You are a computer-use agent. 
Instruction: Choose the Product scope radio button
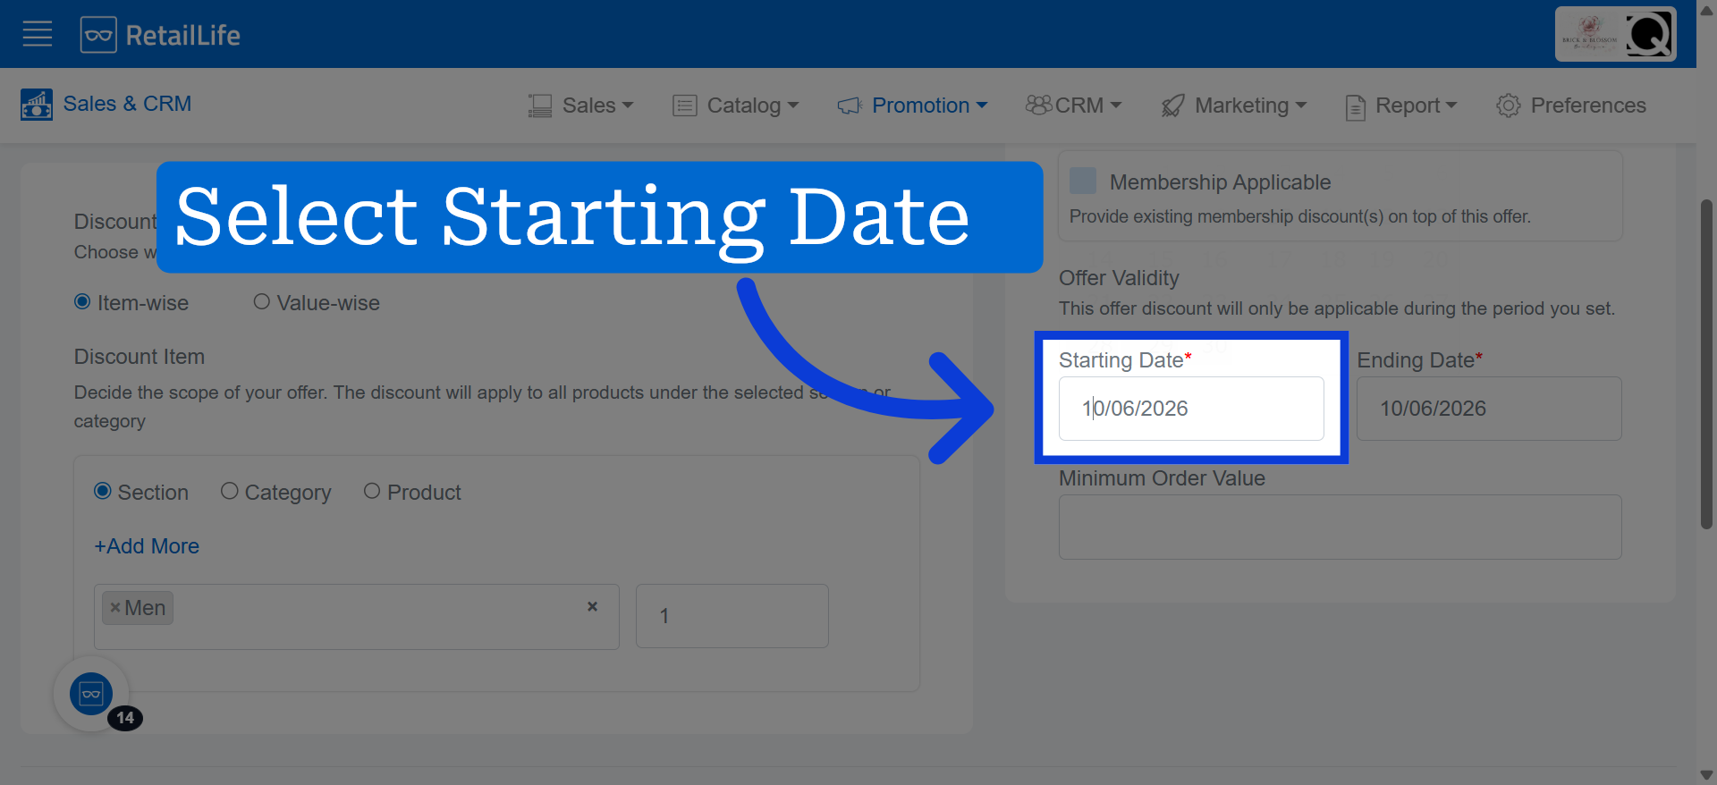click(372, 491)
